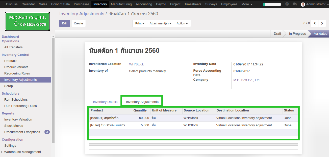This screenshot has width=329, height=157.
Task: Open the Action dropdown menu
Action: click(x=182, y=23)
